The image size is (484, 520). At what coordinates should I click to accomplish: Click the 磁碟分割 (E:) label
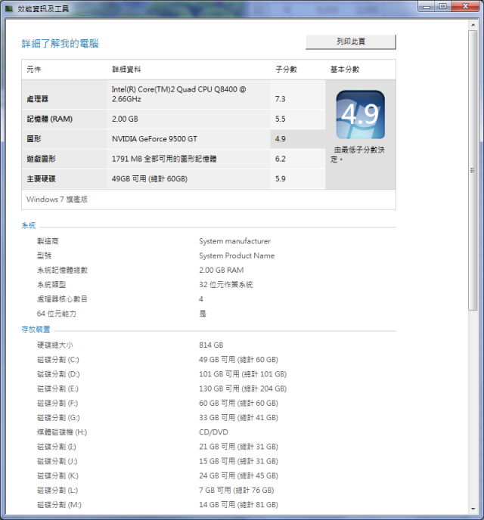click(57, 388)
